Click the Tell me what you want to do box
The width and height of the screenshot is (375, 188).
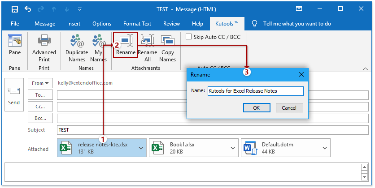coord(297,24)
